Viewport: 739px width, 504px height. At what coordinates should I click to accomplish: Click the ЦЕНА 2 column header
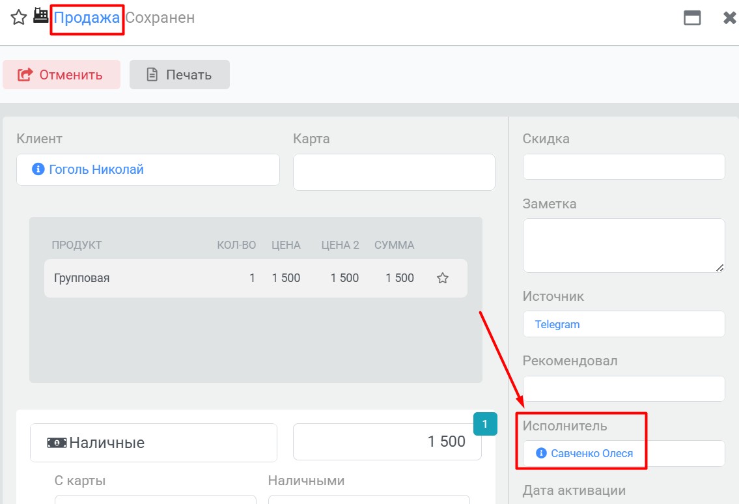[341, 245]
